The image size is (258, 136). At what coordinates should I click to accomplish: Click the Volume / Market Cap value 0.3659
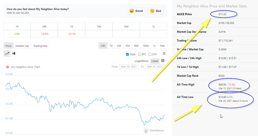click(223, 49)
